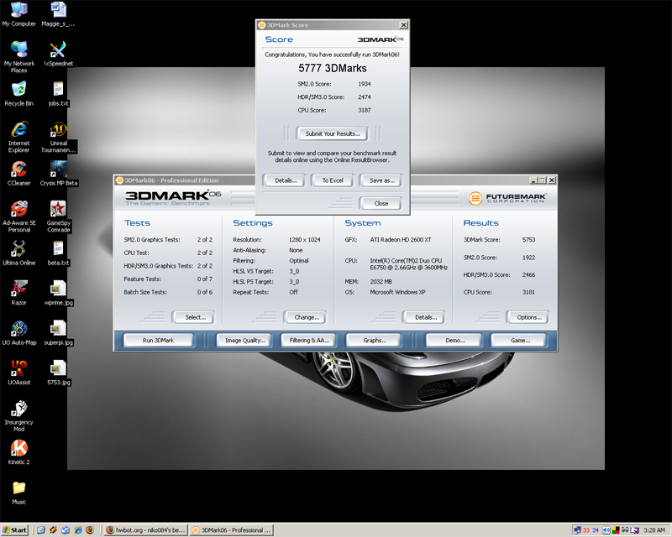
Task: Click Select under the Tests section
Action: pos(195,317)
